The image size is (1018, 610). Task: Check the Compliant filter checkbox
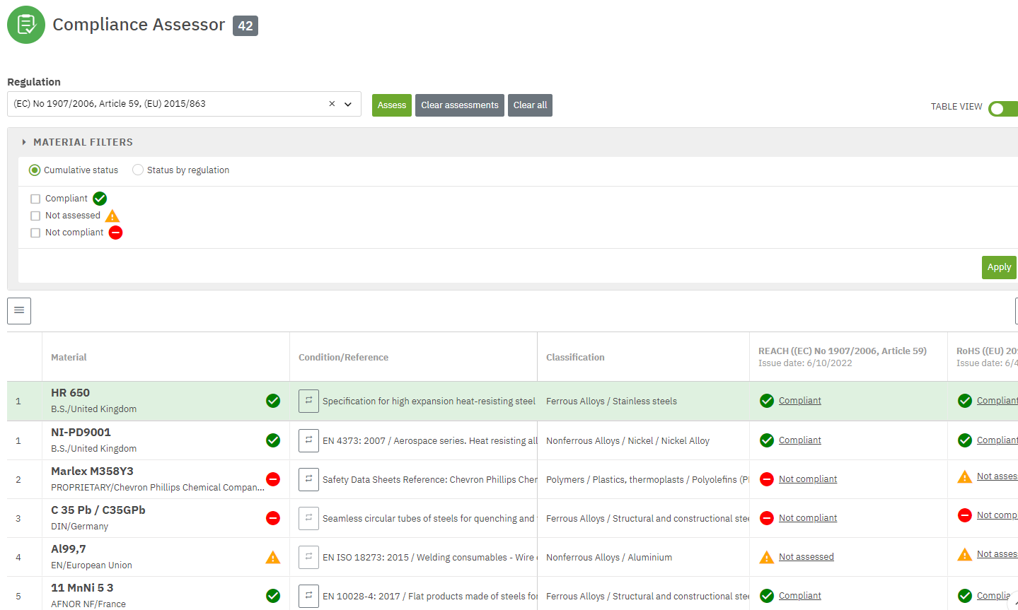point(35,199)
